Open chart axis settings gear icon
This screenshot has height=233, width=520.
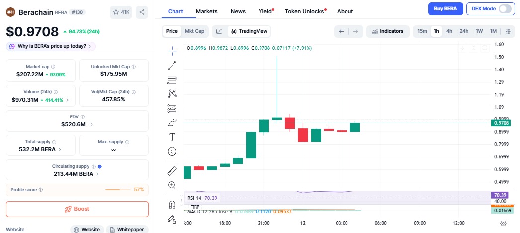[503, 223]
